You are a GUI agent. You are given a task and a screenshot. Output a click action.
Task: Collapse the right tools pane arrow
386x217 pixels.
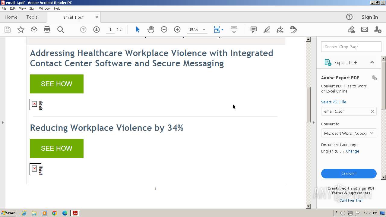(x=314, y=122)
